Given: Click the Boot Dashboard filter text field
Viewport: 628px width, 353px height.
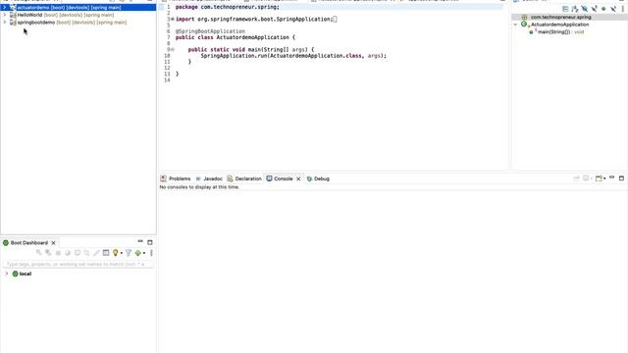Looking at the screenshot, I should (78, 264).
